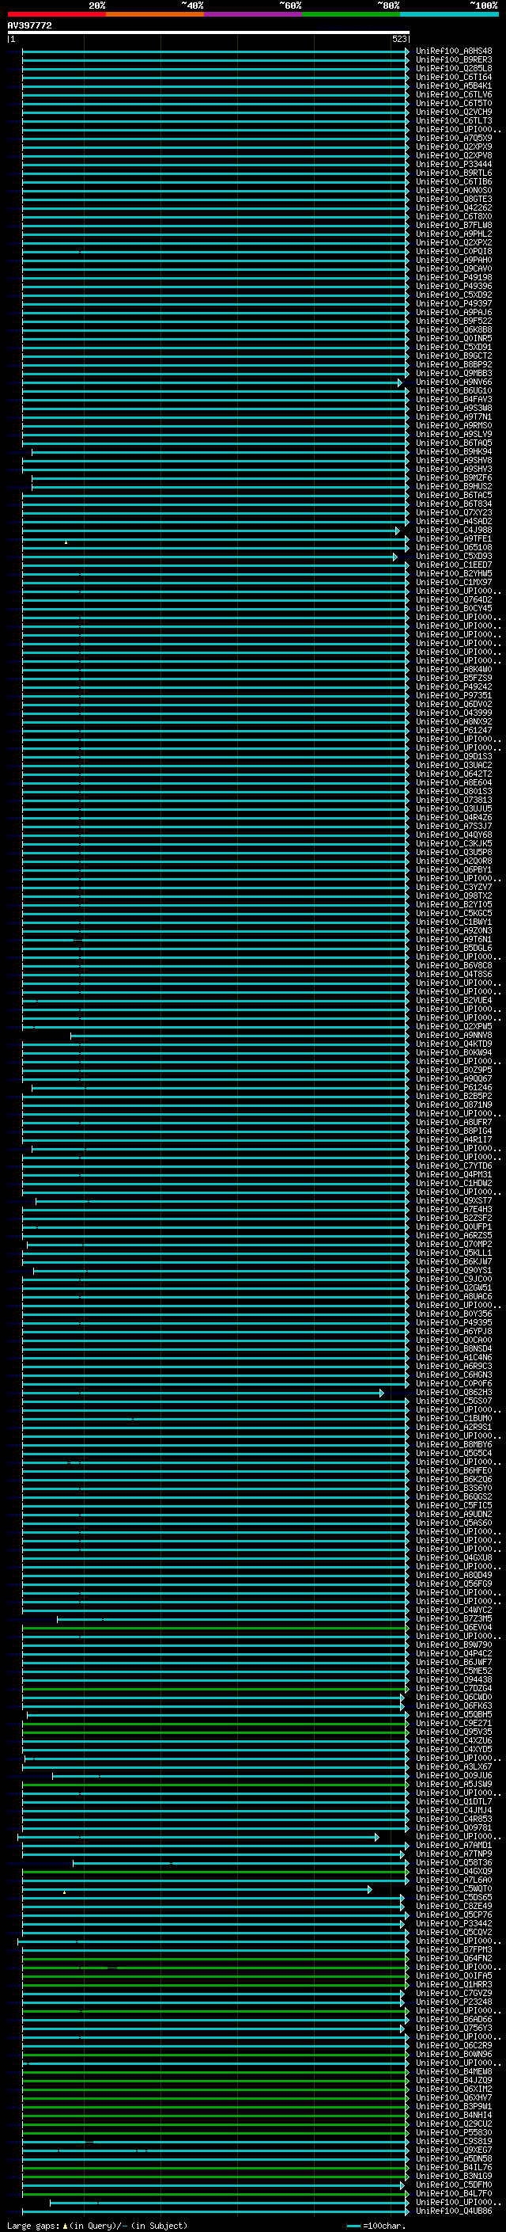The height and width of the screenshot is (2232, 506).
Task: Select hit label UniRef100_C5KGC5
Action: click(x=453, y=913)
